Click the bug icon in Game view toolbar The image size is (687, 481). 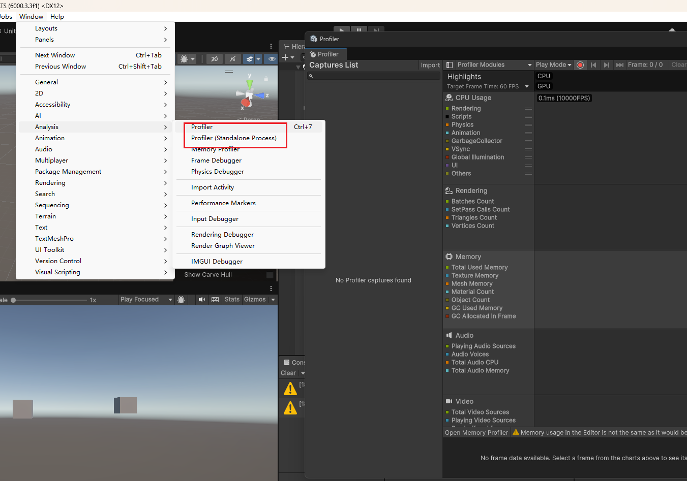point(181,300)
